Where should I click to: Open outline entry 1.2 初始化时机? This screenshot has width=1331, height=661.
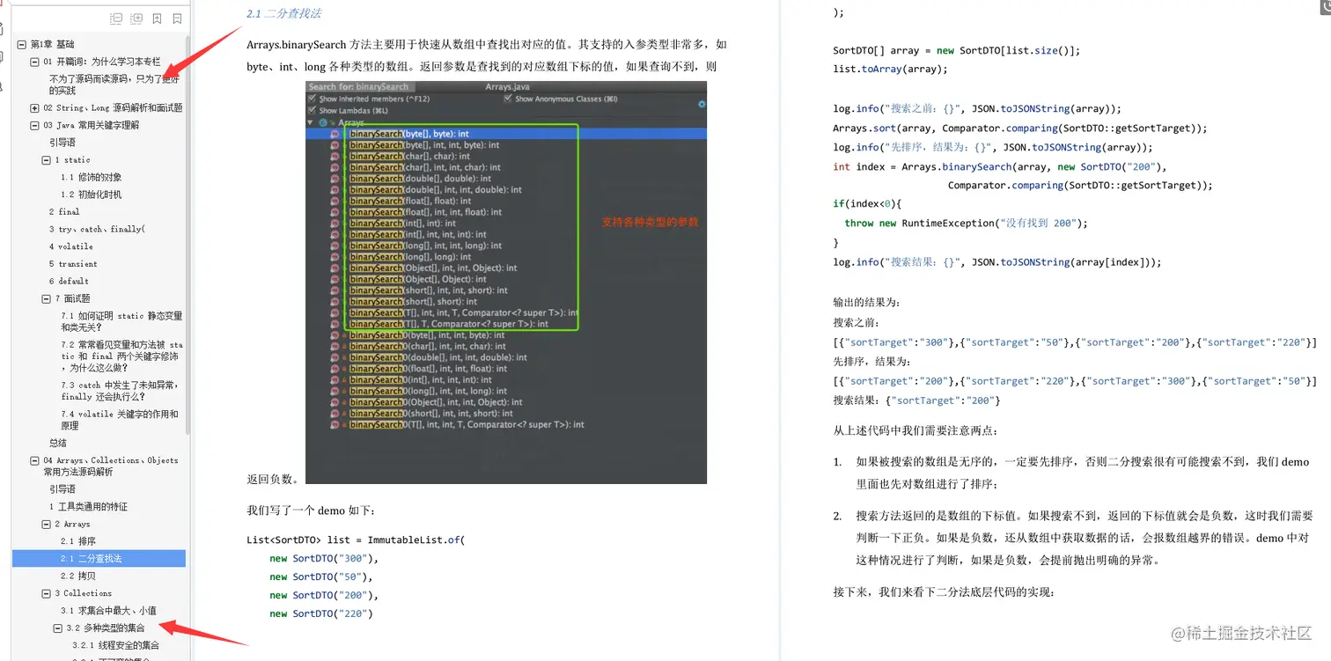92,195
